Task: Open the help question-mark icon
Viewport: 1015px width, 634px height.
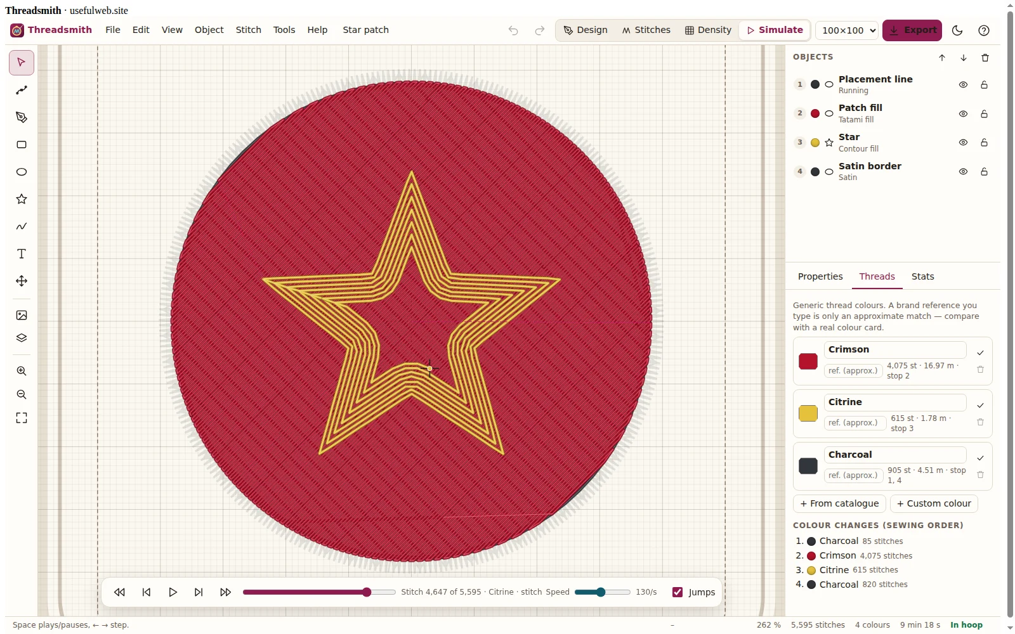Action: pos(984,30)
